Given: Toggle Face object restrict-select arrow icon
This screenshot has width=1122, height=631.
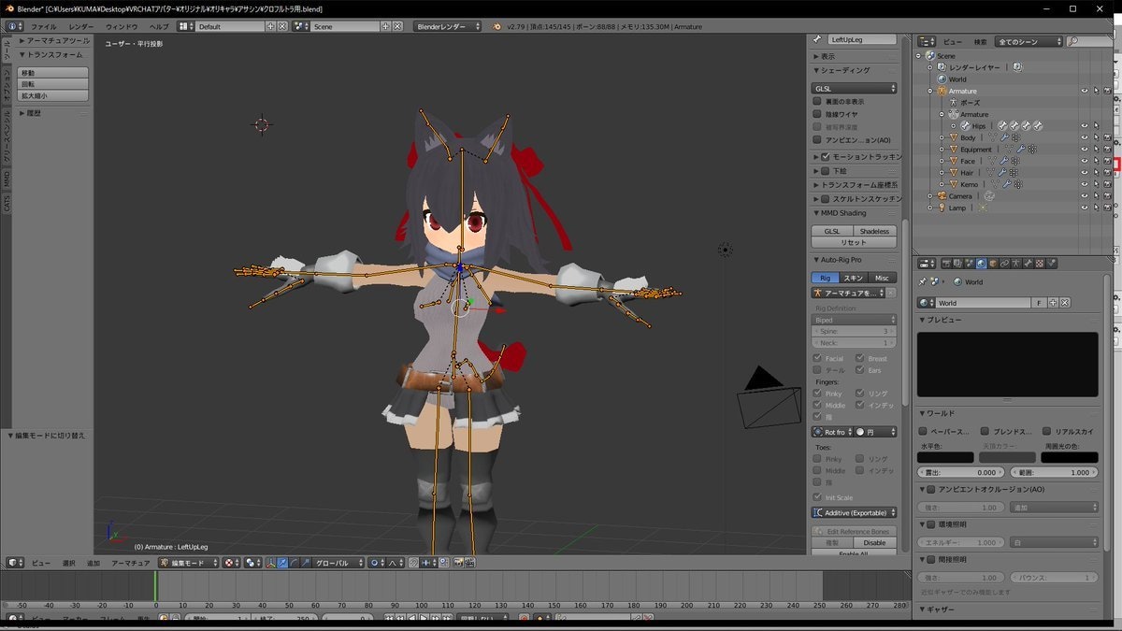Looking at the screenshot, I should (x=1097, y=161).
